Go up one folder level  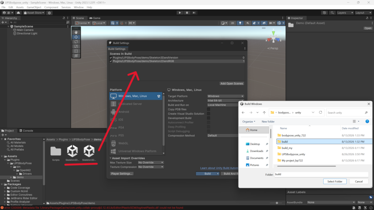[x=264, y=113]
